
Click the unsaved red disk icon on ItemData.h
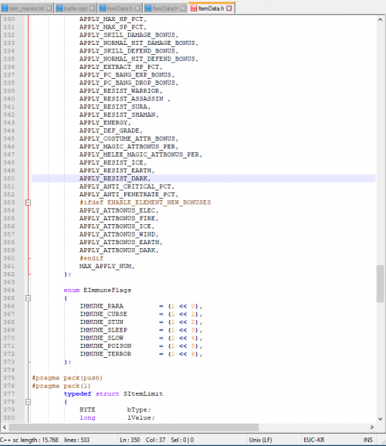(194, 9)
